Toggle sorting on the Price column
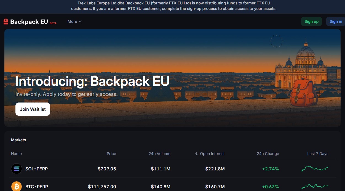Viewport: 345px width, 191px height. [111, 154]
